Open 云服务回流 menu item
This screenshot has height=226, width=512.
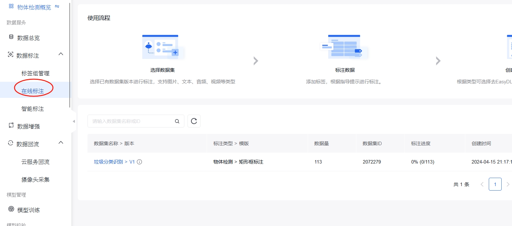[x=36, y=162]
